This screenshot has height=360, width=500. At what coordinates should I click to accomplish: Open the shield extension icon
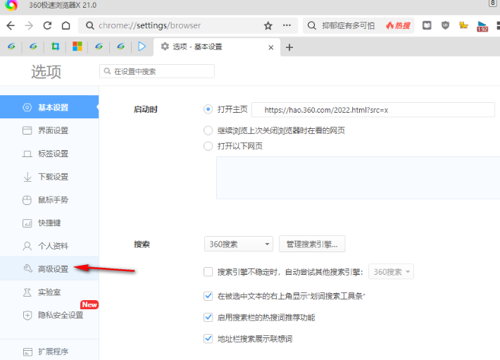(x=445, y=25)
